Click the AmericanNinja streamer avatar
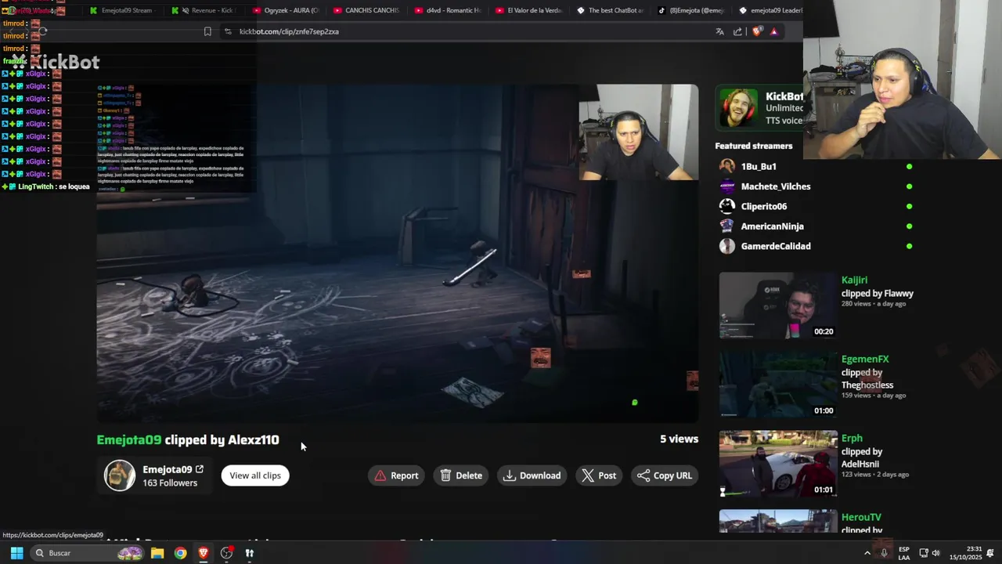This screenshot has height=564, width=1002. coord(727,226)
